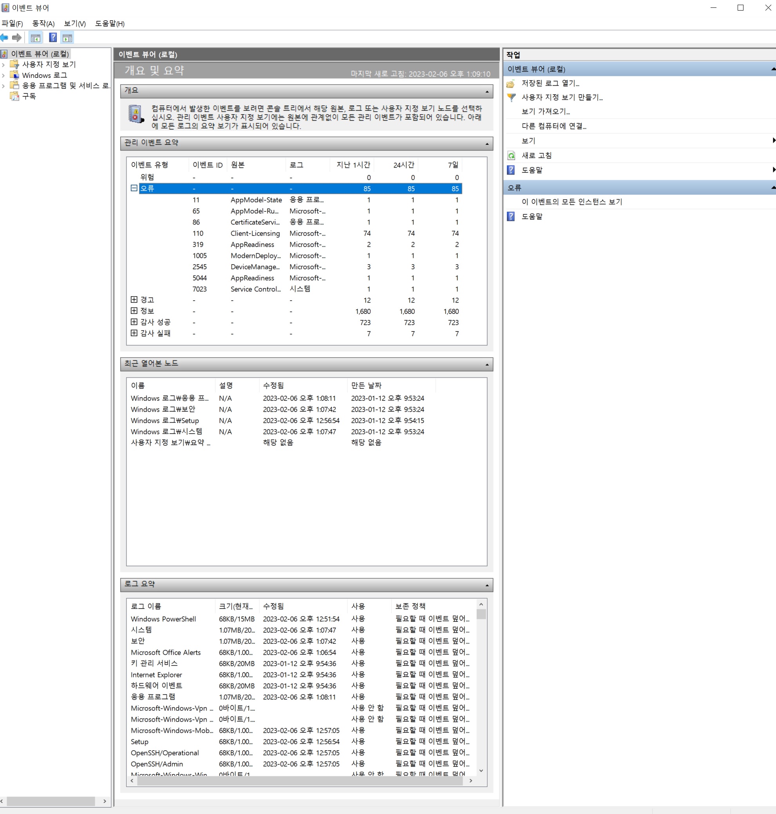The image size is (776, 814).
Task: Click the 구독 subscriptions icon
Action: pos(14,96)
